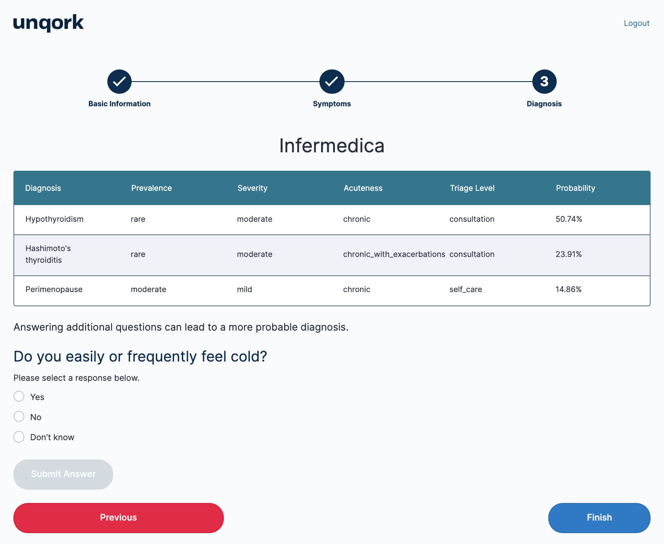Open the Diagnosis step label

click(544, 104)
